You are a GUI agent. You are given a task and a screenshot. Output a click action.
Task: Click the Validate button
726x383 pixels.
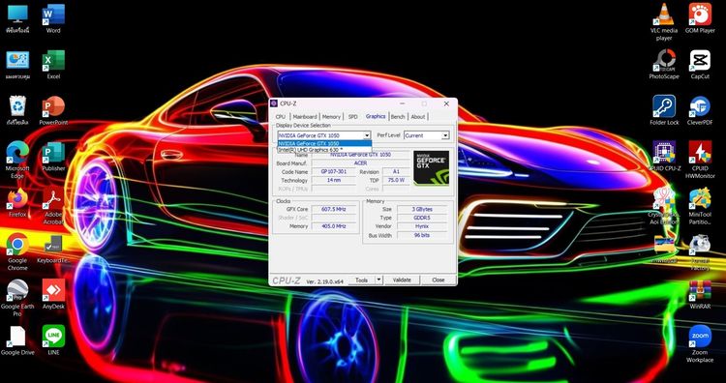pos(402,280)
